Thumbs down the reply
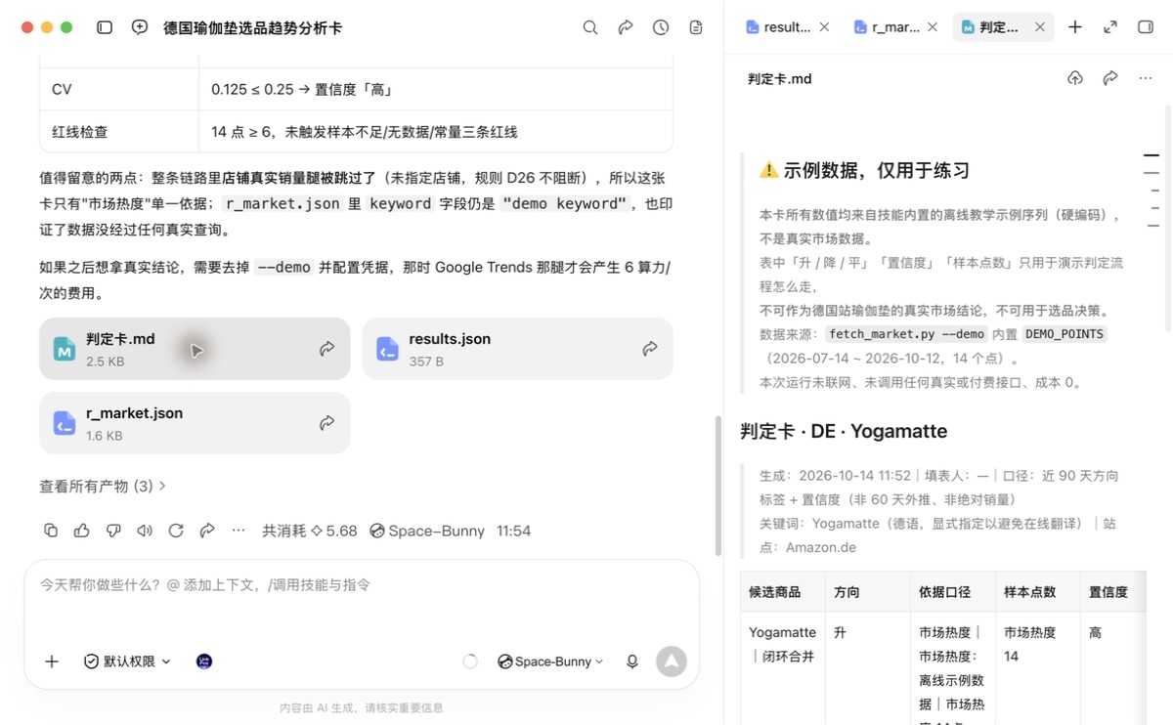This screenshot has width=1173, height=725. (x=113, y=531)
